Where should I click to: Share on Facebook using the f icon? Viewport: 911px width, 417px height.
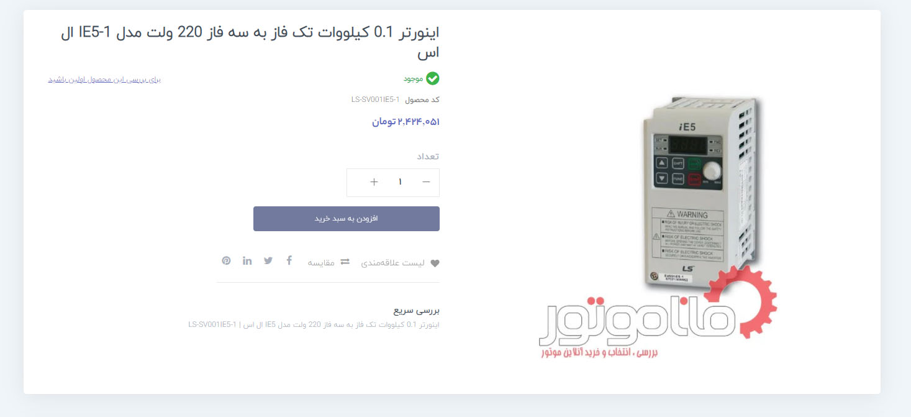pyautogui.click(x=289, y=260)
